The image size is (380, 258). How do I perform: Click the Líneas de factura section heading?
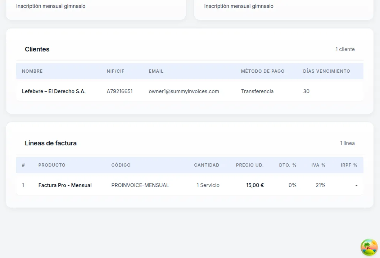51,143
